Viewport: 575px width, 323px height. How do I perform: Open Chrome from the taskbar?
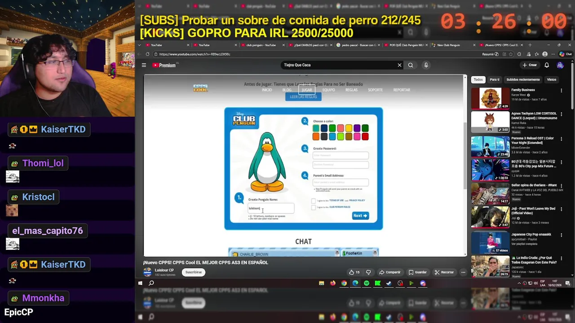pyautogui.click(x=344, y=283)
